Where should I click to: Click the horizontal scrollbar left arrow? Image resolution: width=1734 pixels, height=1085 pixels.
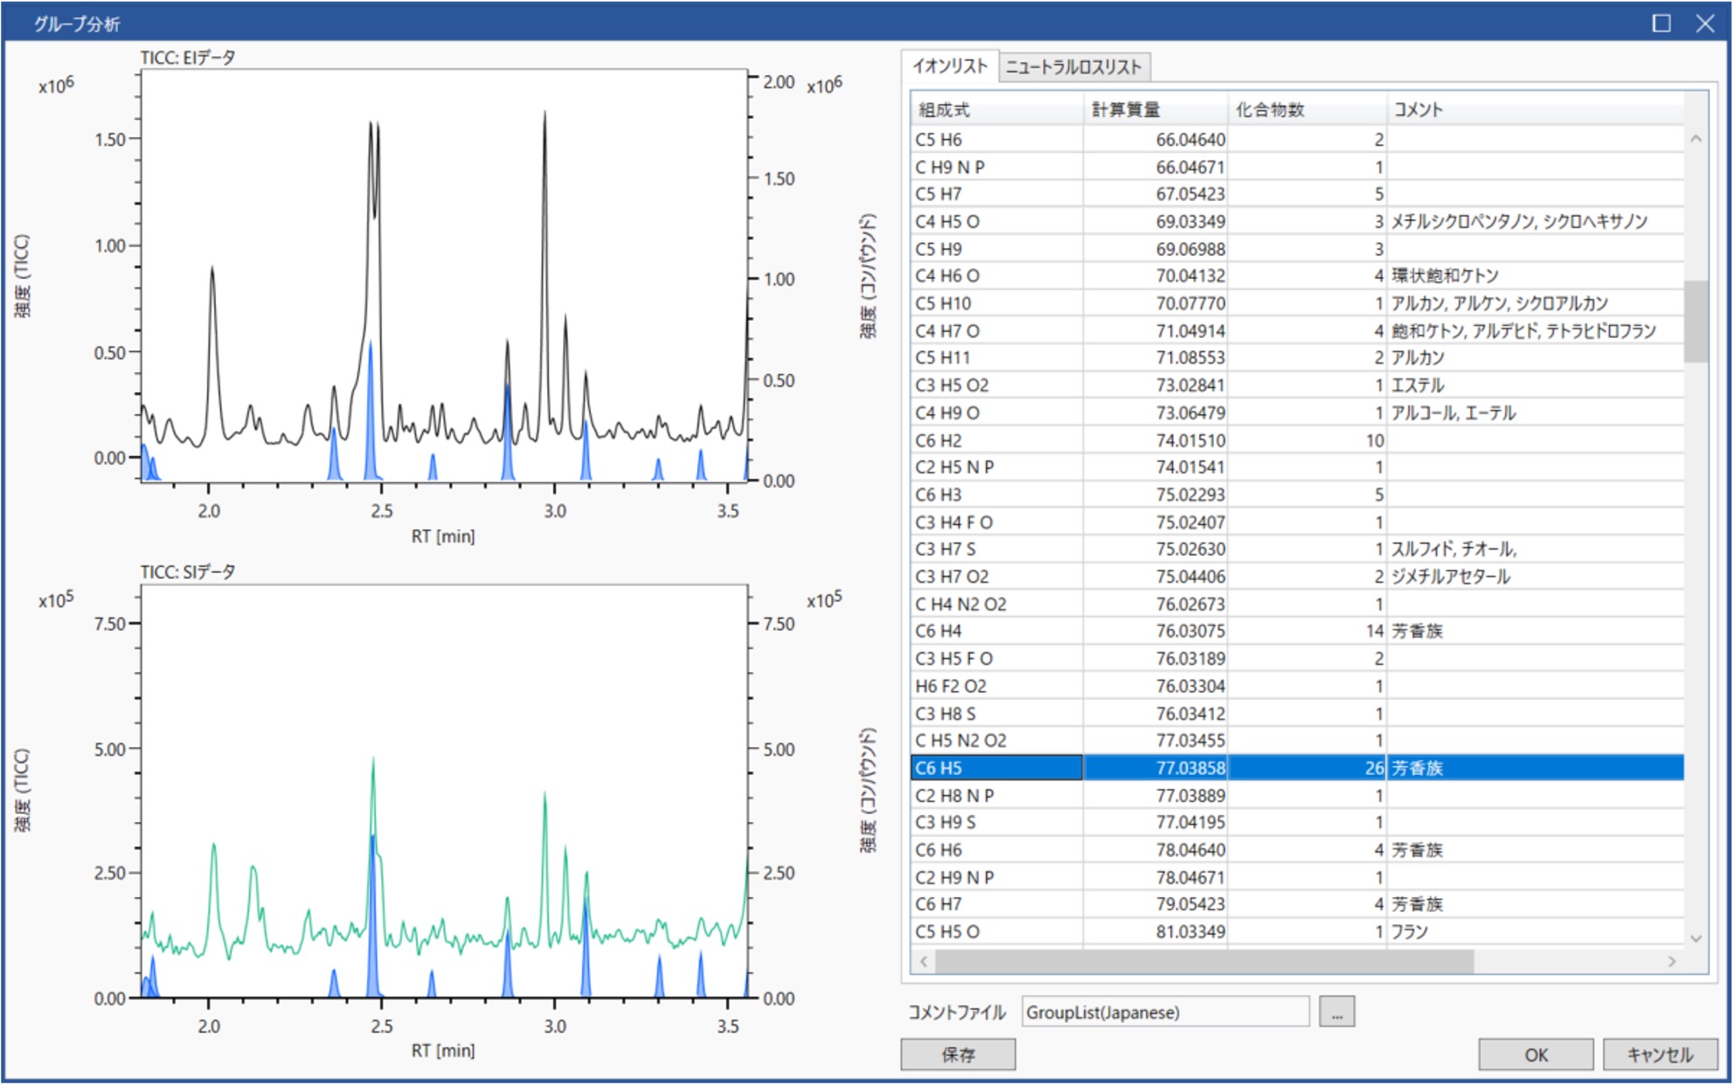point(924,961)
